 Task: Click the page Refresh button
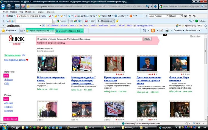(x=17, y=6)
